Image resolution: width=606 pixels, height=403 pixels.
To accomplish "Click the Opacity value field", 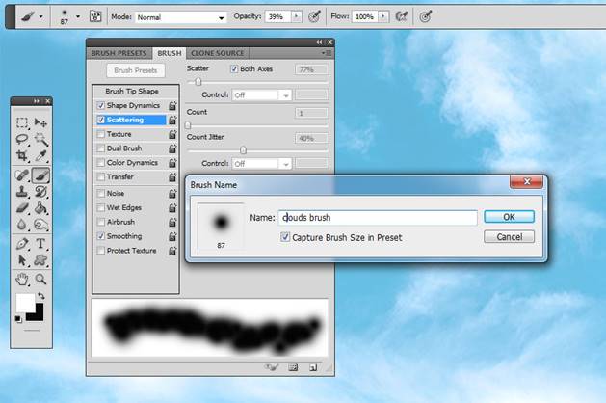I will pyautogui.click(x=277, y=16).
